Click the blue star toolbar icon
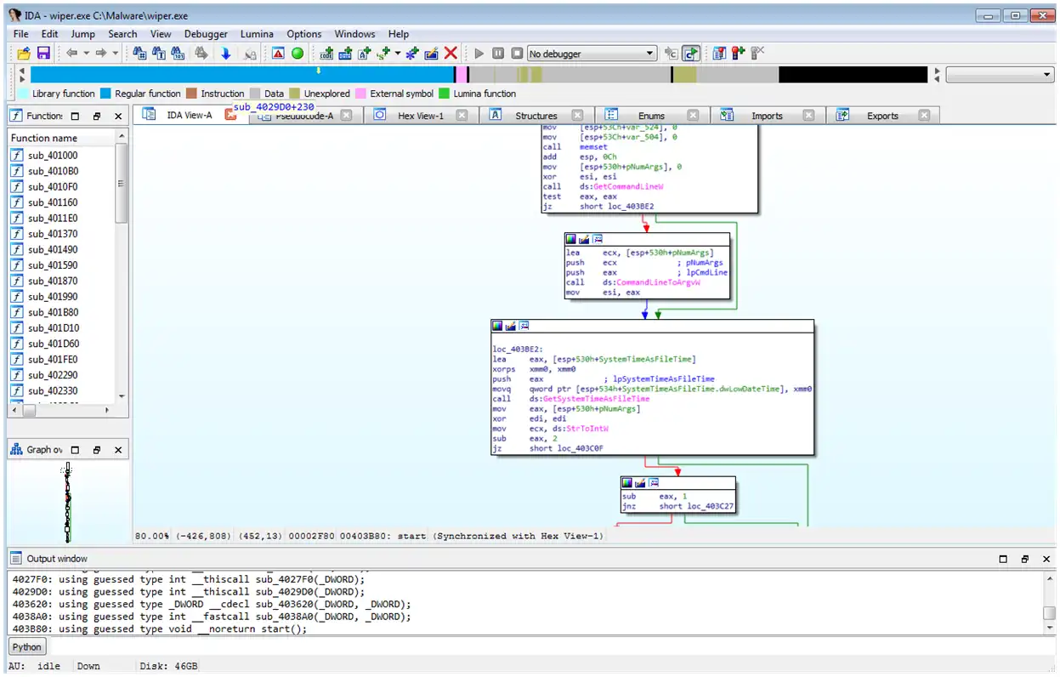Viewport: 1060px width, 677px height. (412, 54)
